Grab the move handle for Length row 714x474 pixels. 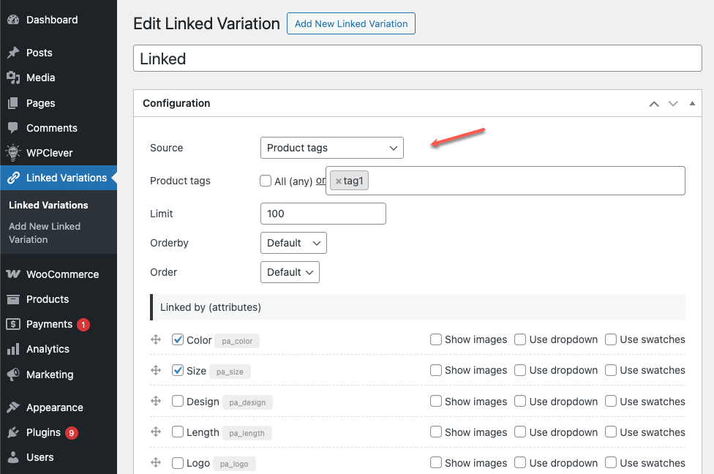(x=156, y=431)
